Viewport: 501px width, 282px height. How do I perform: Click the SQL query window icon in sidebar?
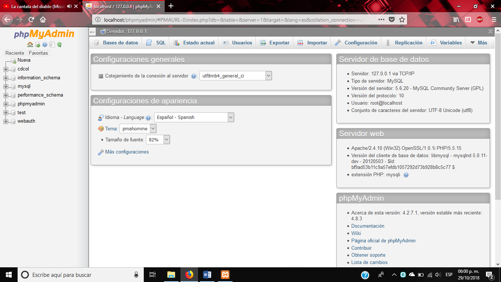[x=37, y=45]
